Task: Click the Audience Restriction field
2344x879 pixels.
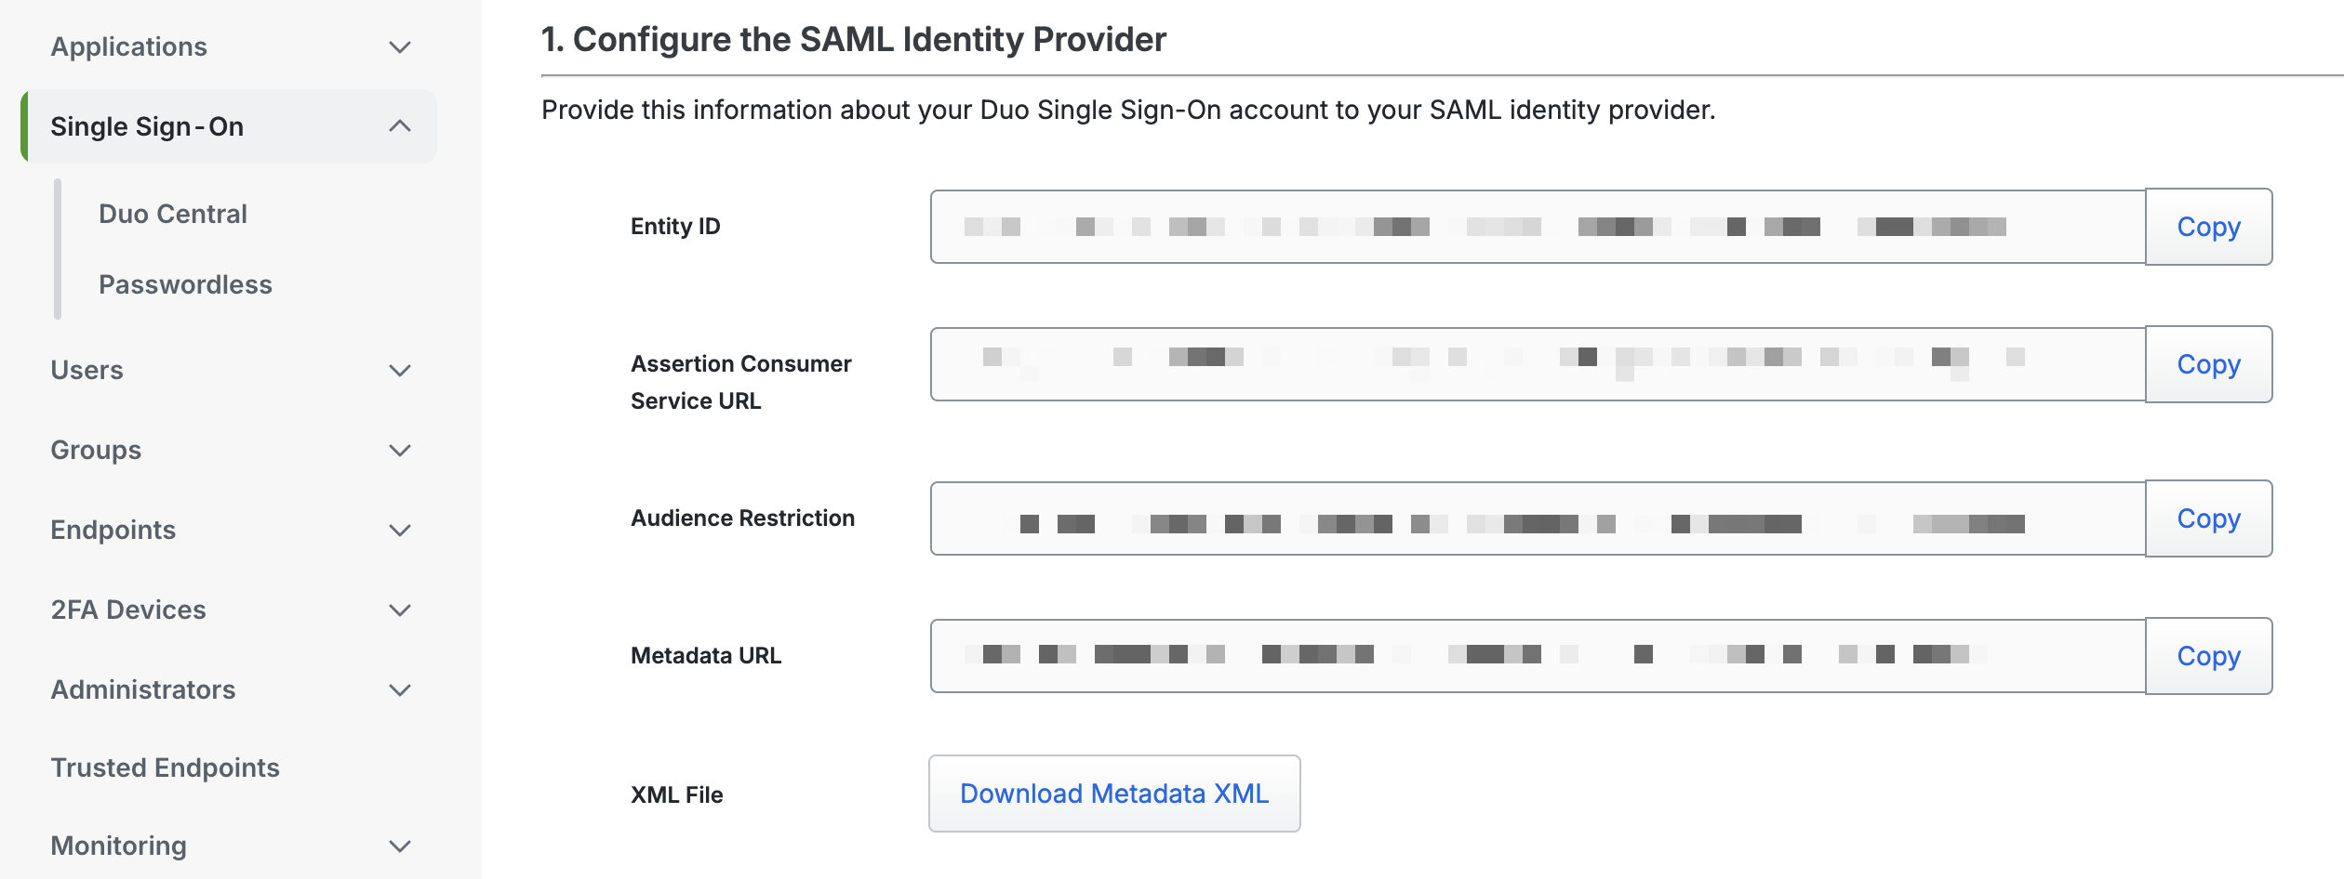Action: coord(1537,518)
